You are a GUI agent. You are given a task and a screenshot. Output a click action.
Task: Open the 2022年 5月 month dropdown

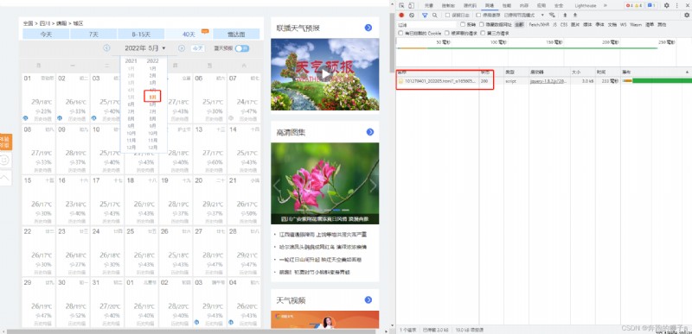[x=145, y=48]
